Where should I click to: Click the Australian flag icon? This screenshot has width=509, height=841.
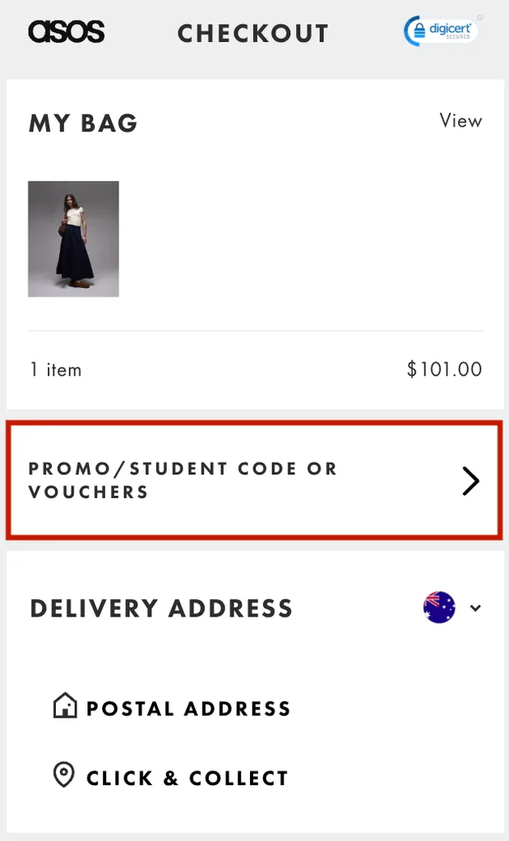point(439,608)
